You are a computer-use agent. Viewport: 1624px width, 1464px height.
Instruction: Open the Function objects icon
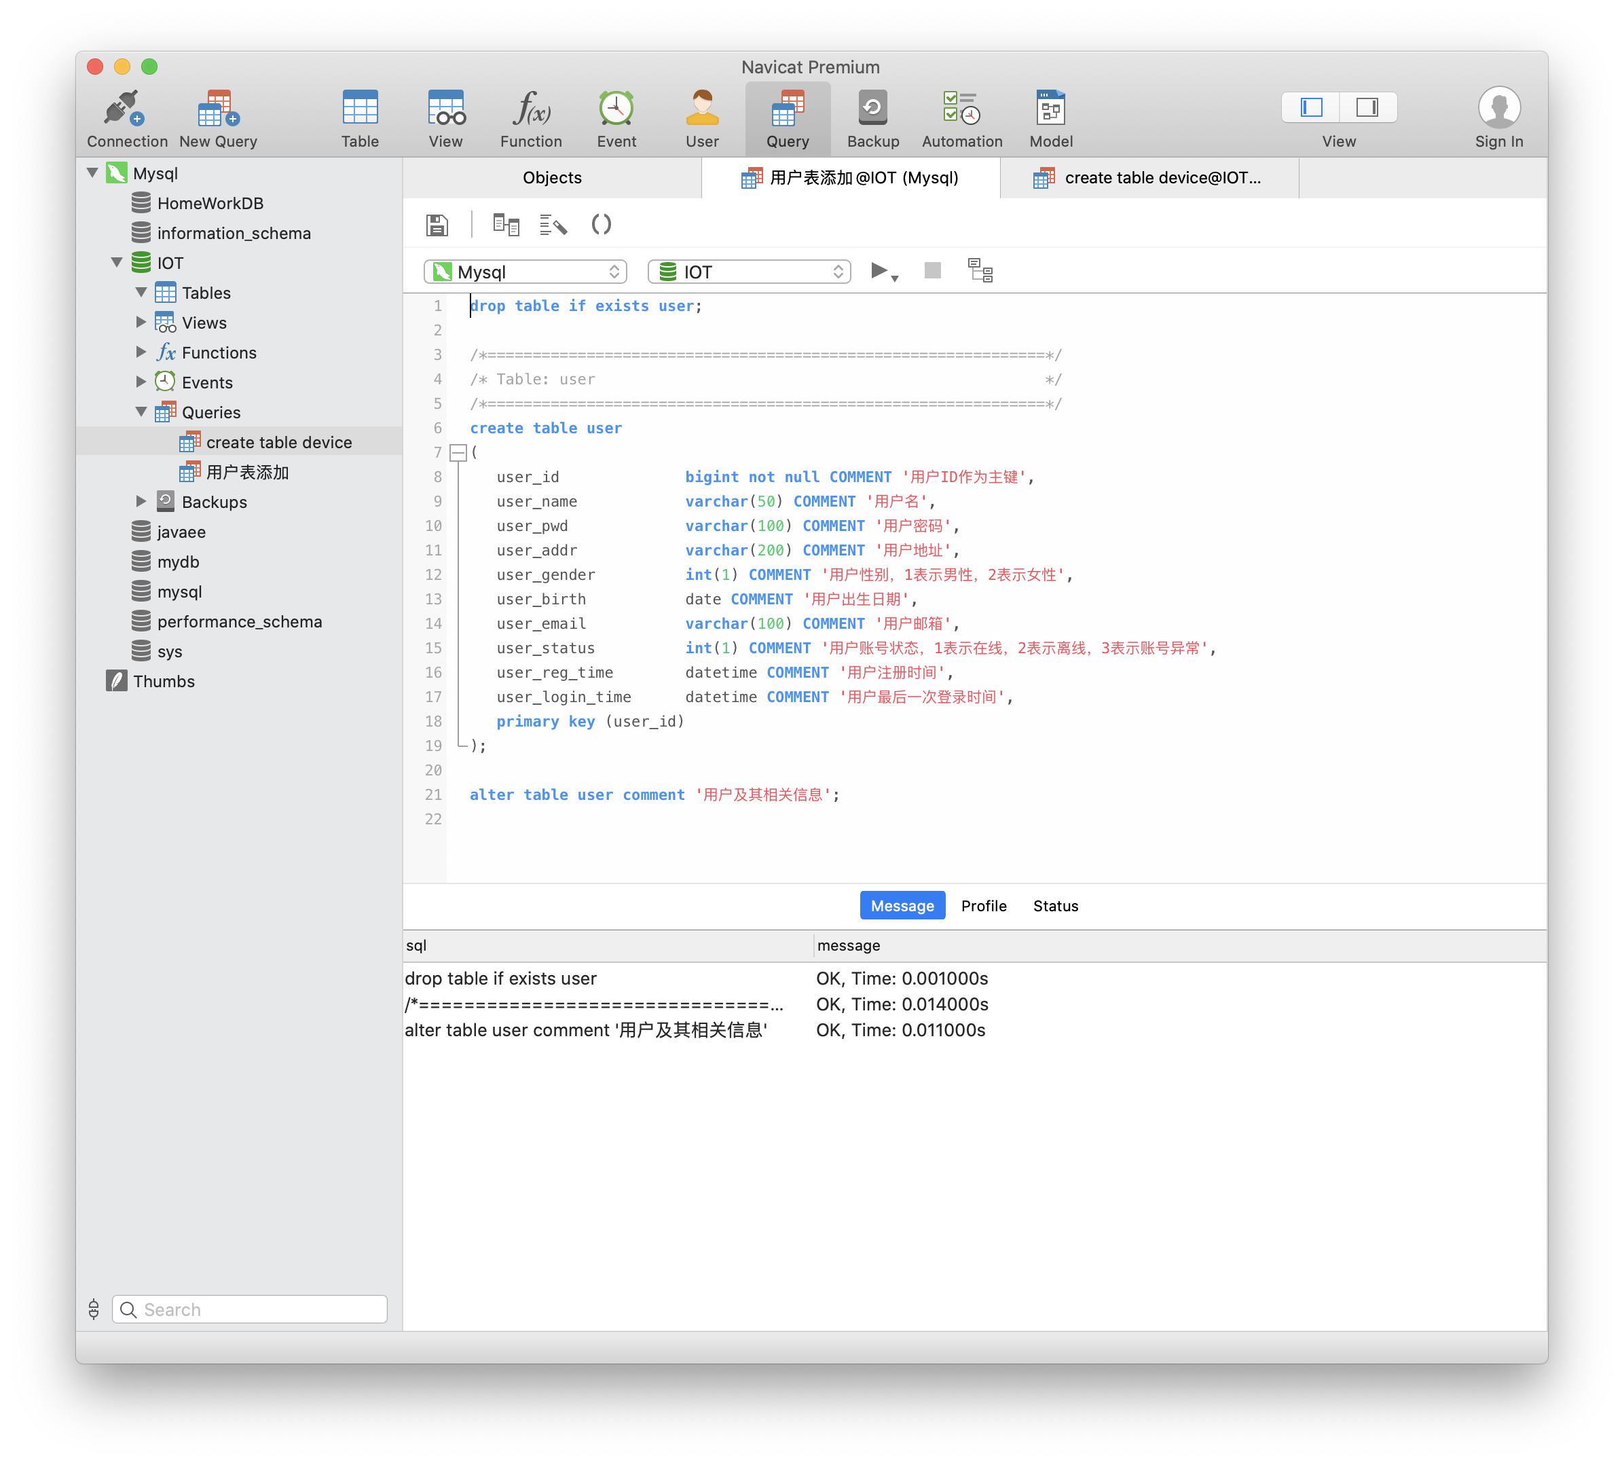pyautogui.click(x=531, y=118)
